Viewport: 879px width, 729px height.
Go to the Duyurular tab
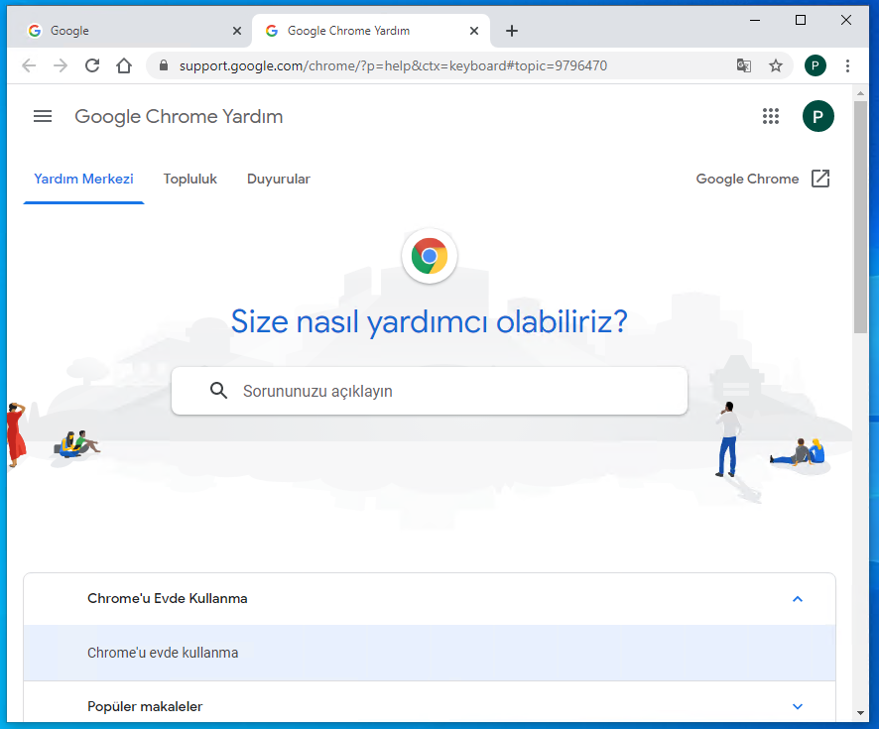(x=279, y=179)
